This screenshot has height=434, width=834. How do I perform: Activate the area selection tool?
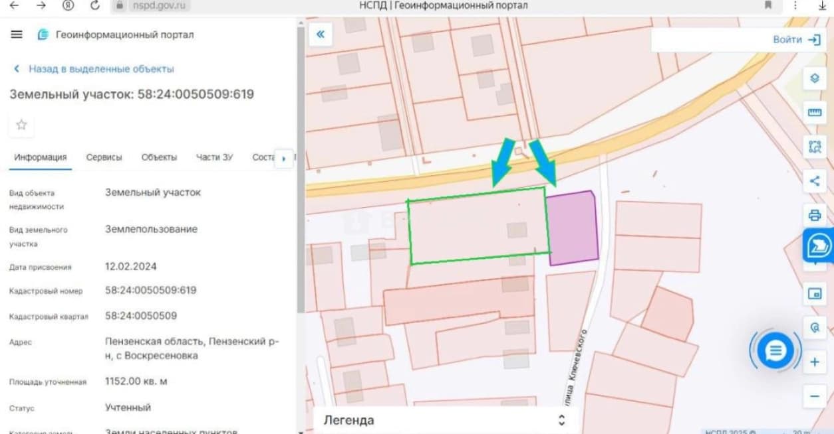(x=815, y=147)
